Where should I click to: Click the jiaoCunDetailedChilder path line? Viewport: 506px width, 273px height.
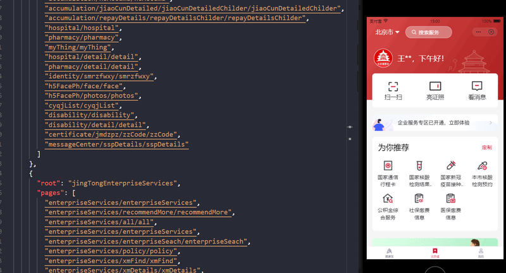tap(194, 9)
